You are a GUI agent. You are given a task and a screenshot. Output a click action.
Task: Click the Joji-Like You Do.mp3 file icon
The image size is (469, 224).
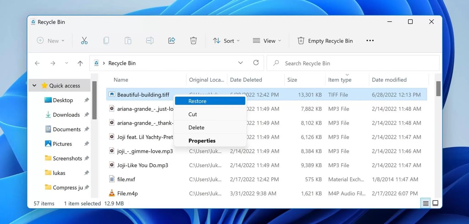[x=112, y=165]
